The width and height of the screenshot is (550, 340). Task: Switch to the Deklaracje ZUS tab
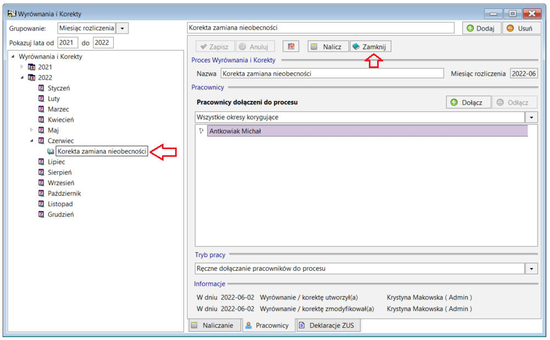[x=328, y=325]
